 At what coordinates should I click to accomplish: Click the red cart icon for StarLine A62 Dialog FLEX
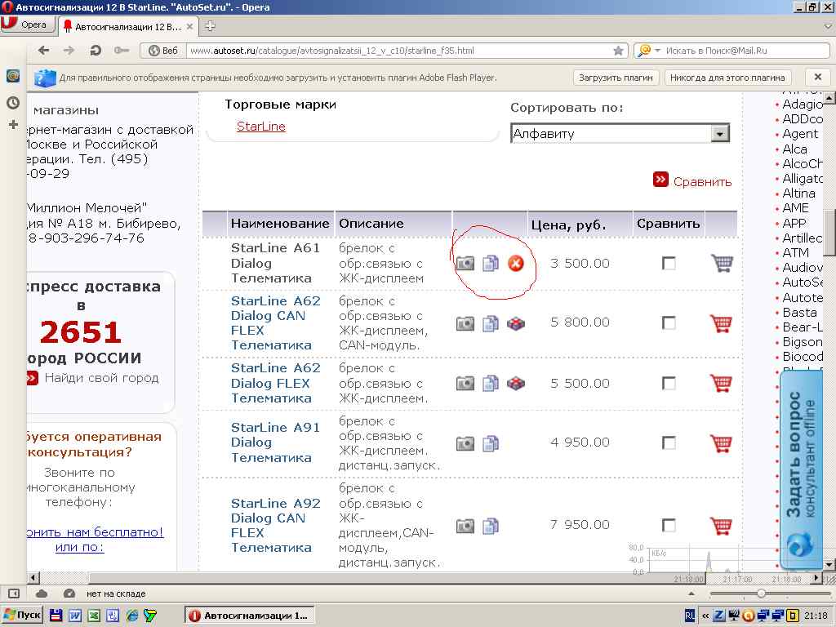click(x=721, y=383)
